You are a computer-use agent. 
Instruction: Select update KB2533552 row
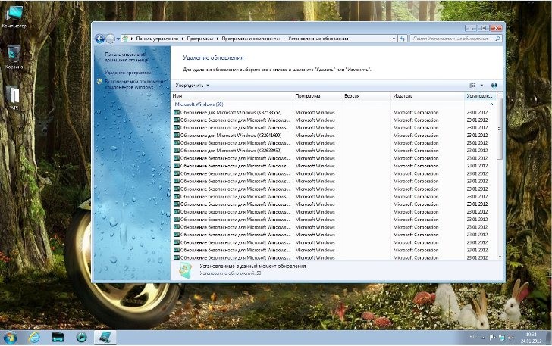334,113
